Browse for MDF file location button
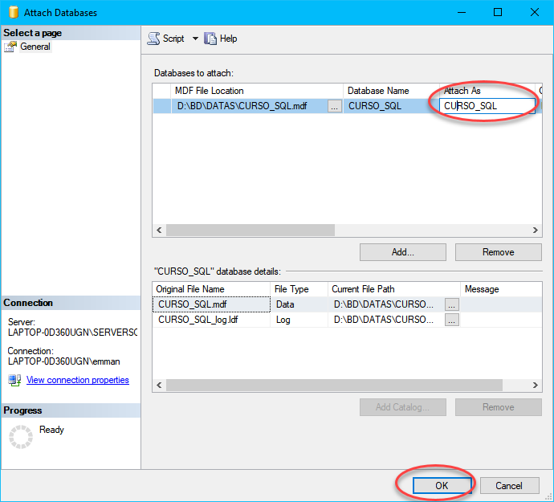The height and width of the screenshot is (502, 554). [334, 106]
